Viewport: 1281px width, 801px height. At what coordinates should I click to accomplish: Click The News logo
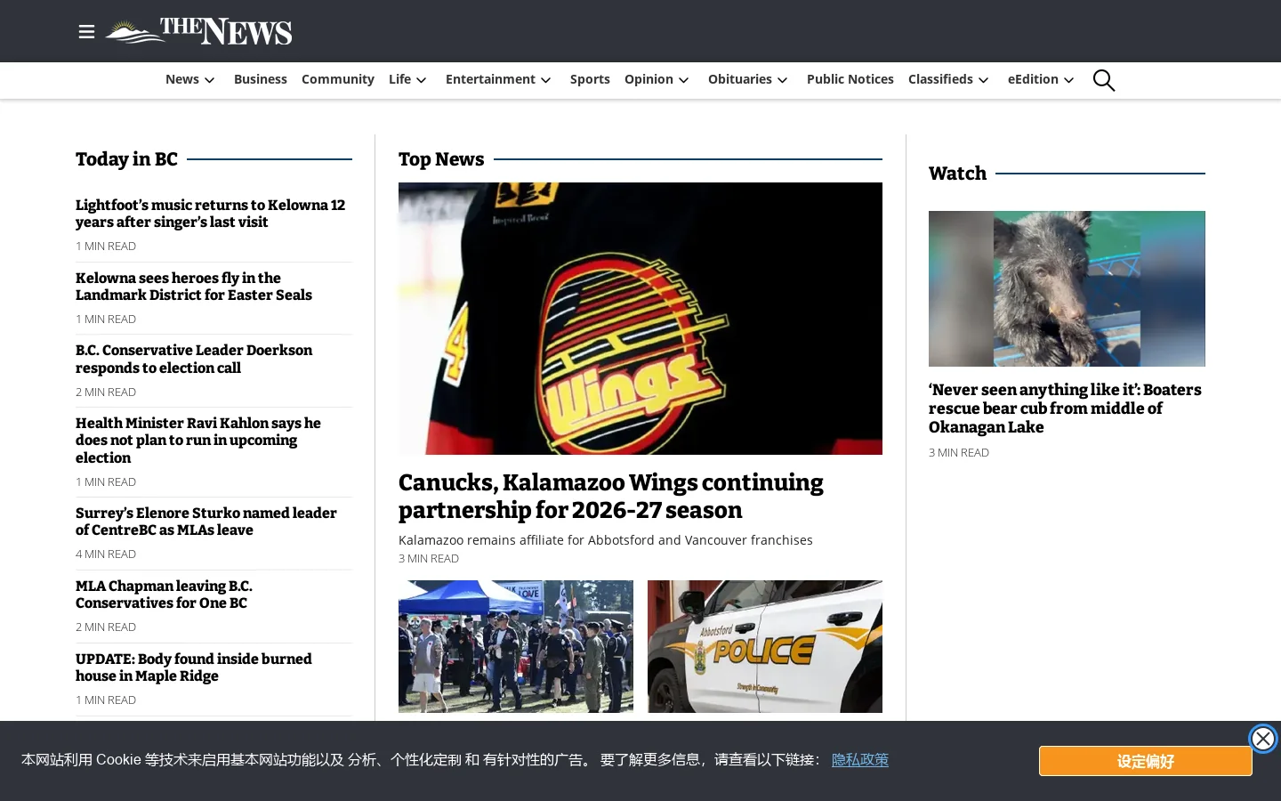[x=199, y=31]
